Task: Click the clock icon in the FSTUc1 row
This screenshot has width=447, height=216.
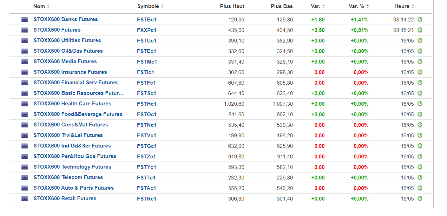Action: pyautogui.click(x=420, y=40)
